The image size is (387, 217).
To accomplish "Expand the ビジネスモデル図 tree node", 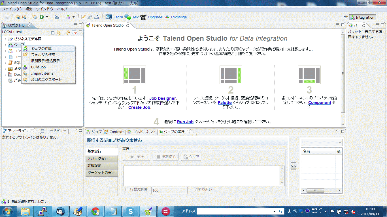I will pos(5,39).
